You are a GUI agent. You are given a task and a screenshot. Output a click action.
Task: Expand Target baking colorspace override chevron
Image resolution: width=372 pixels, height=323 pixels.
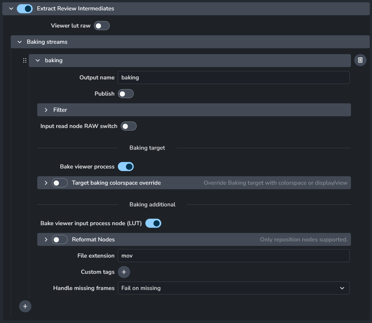tap(46, 183)
